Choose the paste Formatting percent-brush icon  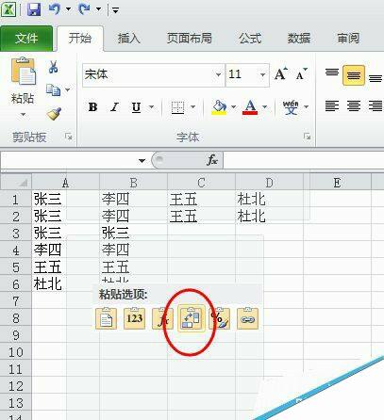[219, 318]
